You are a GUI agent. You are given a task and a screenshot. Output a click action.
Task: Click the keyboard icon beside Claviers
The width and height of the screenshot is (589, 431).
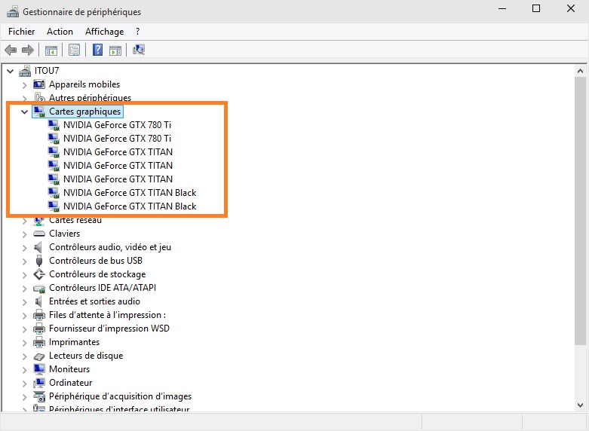tap(39, 234)
